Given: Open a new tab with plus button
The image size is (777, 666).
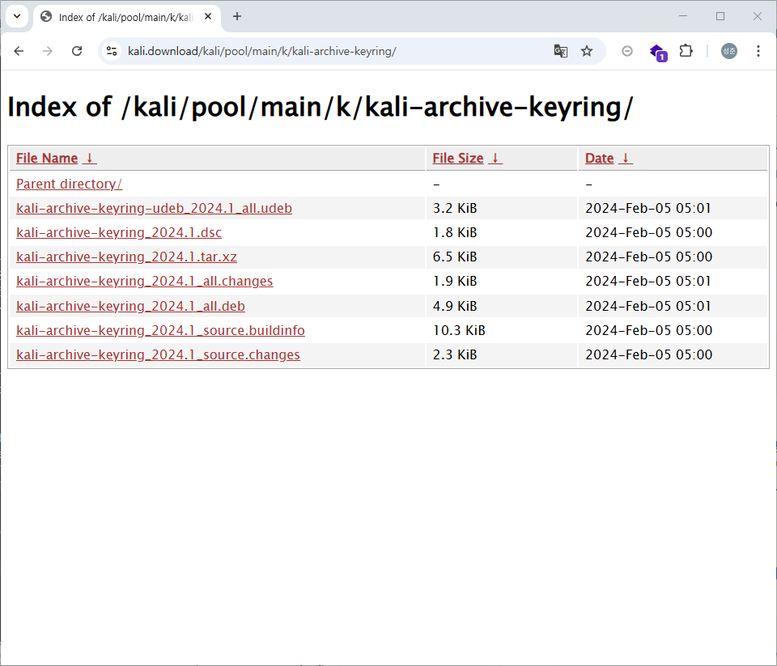Looking at the screenshot, I should coord(237,16).
